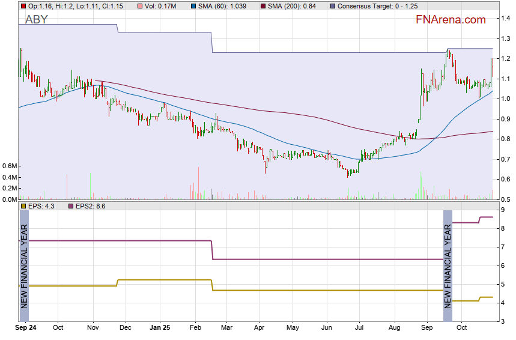Open the FNArena.com watermark link
The height and width of the screenshot is (340, 516).
click(451, 20)
